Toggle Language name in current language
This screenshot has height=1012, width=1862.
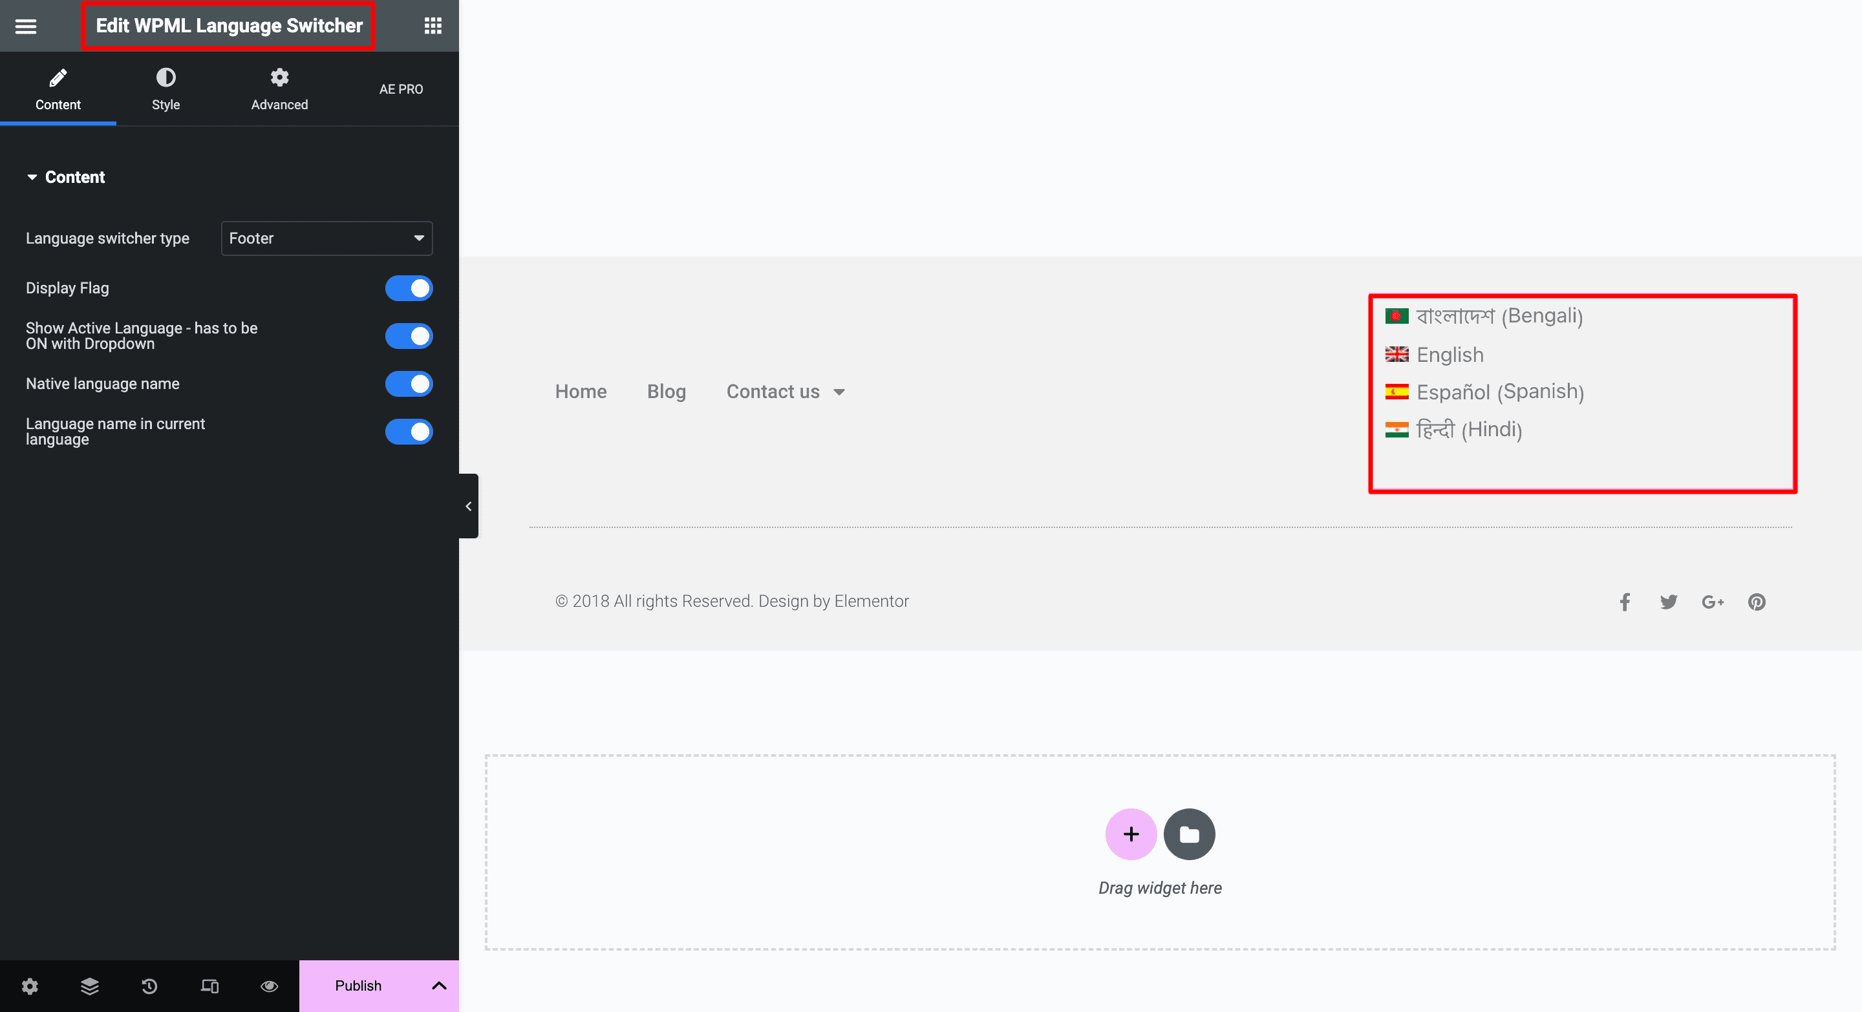click(x=409, y=431)
